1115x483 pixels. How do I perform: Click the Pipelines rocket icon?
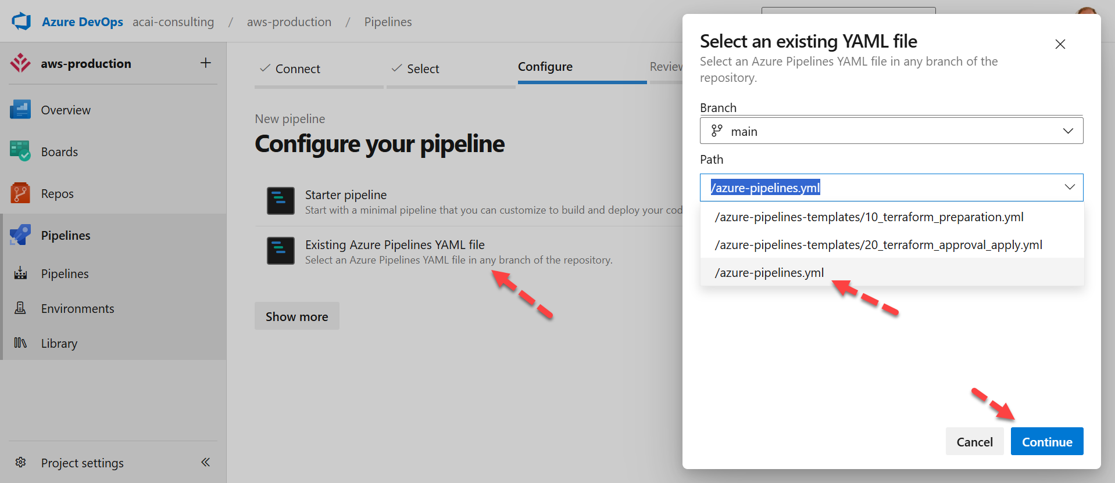point(20,235)
